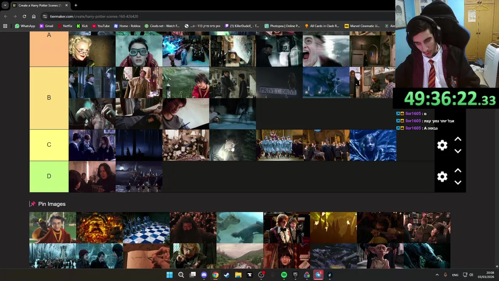Open new tab with plus button
Screen dimensions: 499x281
[x=76, y=5]
